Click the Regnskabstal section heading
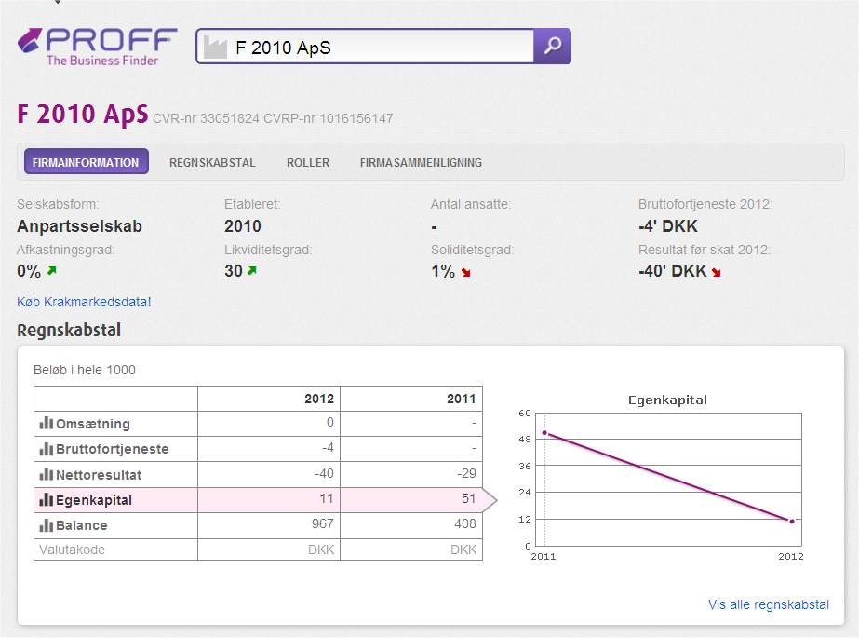 coord(69,330)
